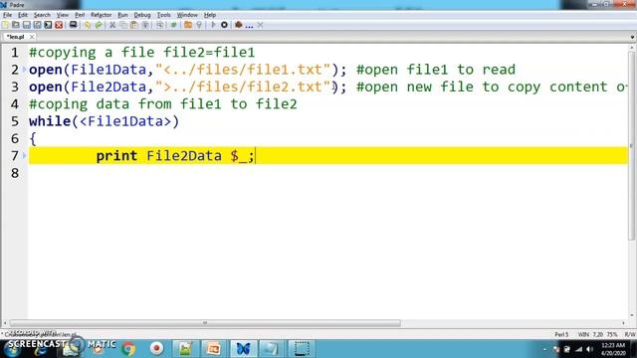The image size is (637, 358).
Task: Click the Select All toolbar icon
Action: coord(145,25)
